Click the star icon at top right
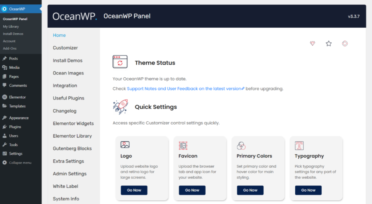Screen dimensions: 372x204 coord(329,44)
